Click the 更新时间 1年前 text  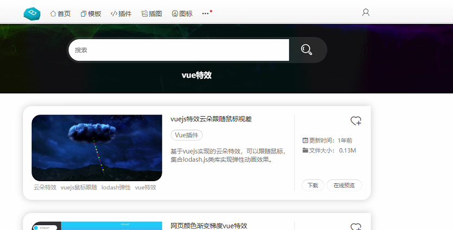(328, 140)
